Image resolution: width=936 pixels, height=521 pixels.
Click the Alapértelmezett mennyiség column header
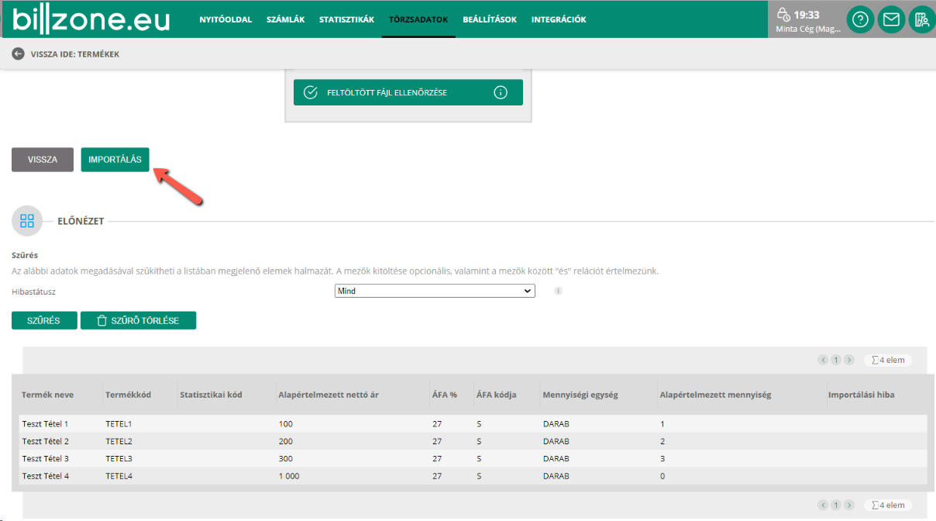click(x=716, y=395)
